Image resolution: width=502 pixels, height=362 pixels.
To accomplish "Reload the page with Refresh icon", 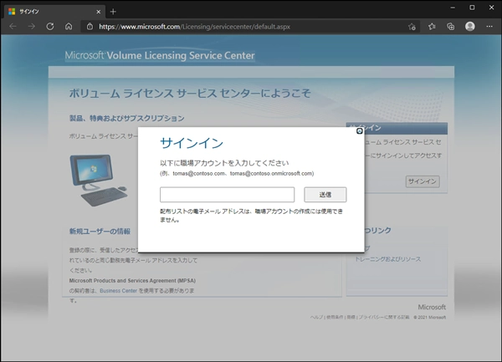I will pyautogui.click(x=50, y=27).
